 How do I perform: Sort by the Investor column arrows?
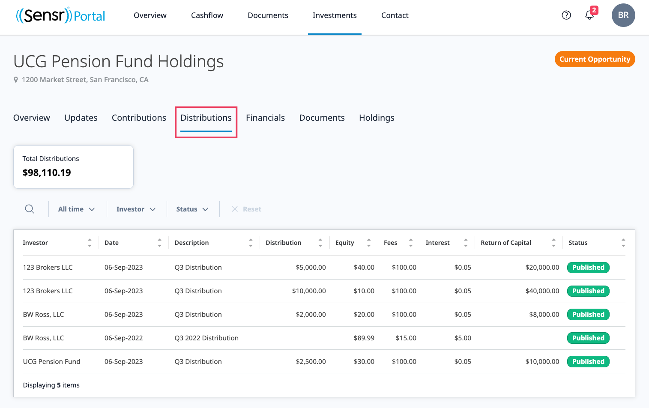click(x=90, y=243)
